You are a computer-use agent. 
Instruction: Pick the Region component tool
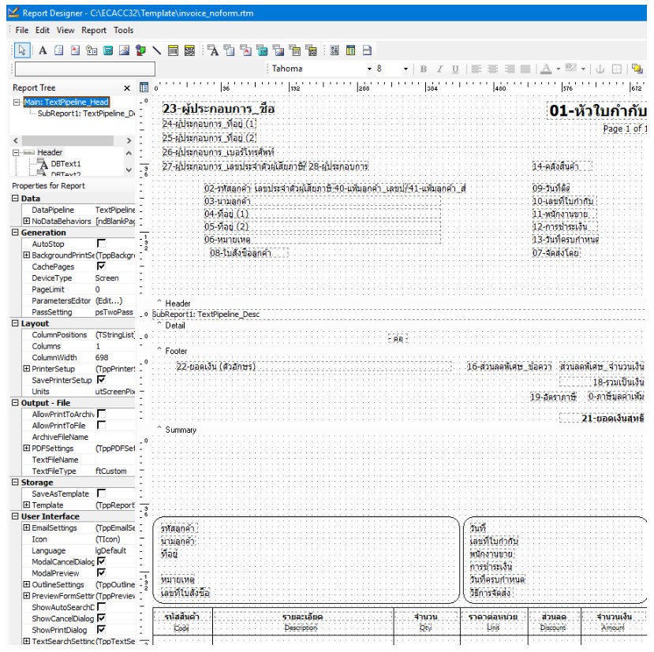334,50
